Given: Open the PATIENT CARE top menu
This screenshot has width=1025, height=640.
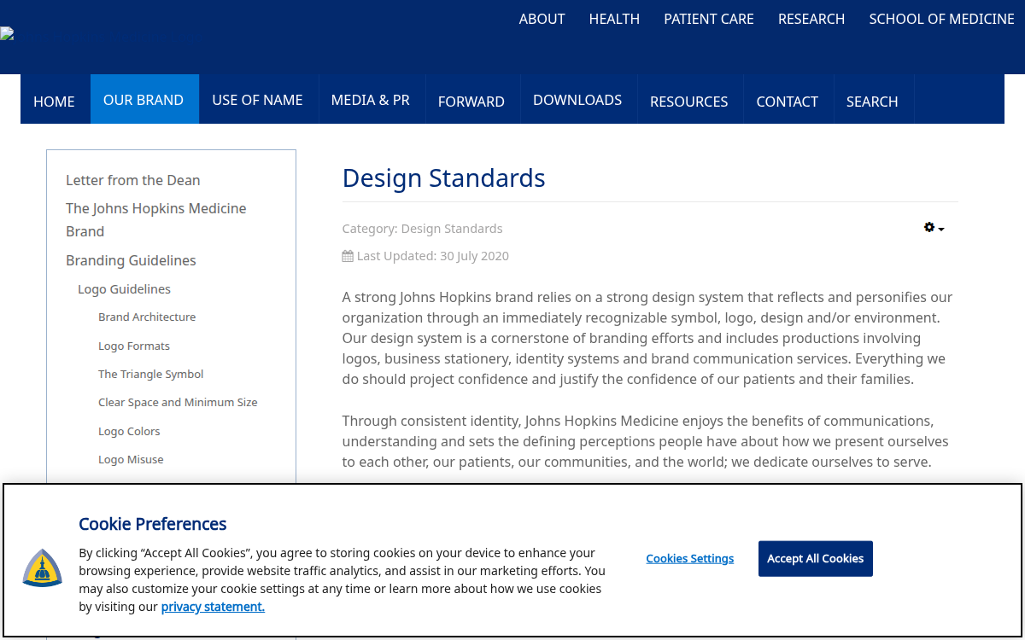Looking at the screenshot, I should pos(709,19).
